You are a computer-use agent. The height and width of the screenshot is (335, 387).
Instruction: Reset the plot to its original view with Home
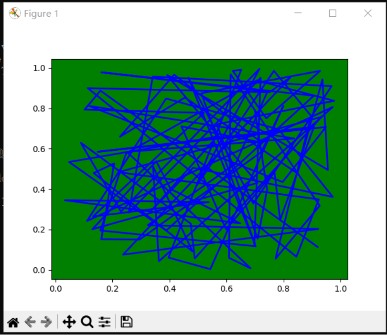(13, 322)
